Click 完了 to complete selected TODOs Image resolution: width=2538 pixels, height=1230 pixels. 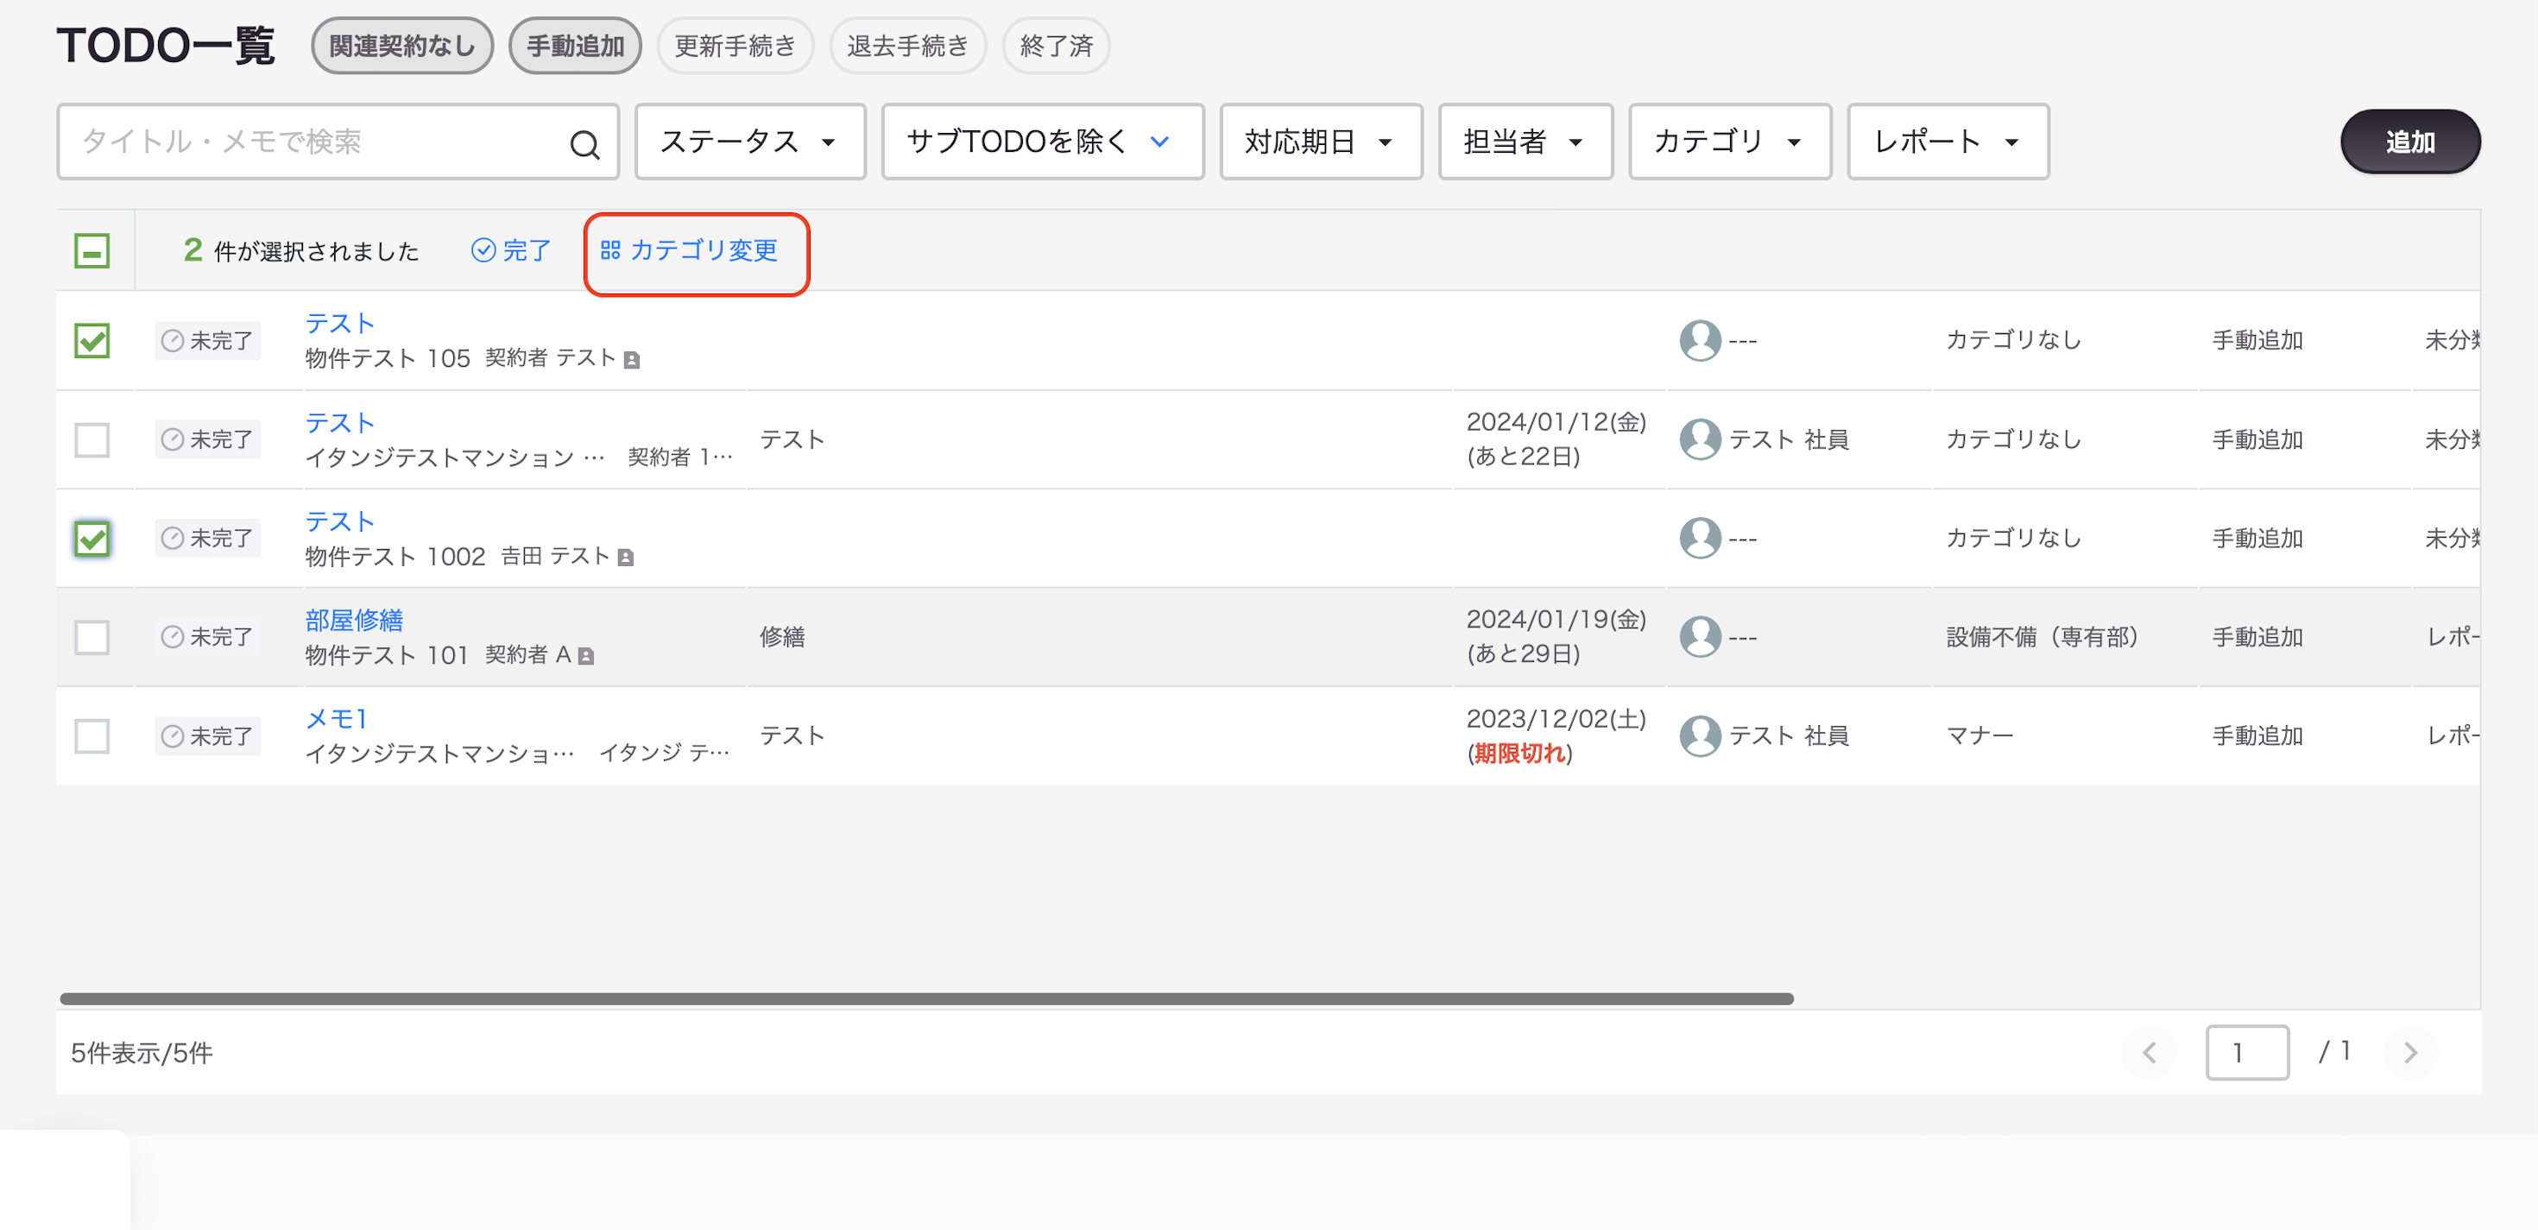pyautogui.click(x=511, y=250)
